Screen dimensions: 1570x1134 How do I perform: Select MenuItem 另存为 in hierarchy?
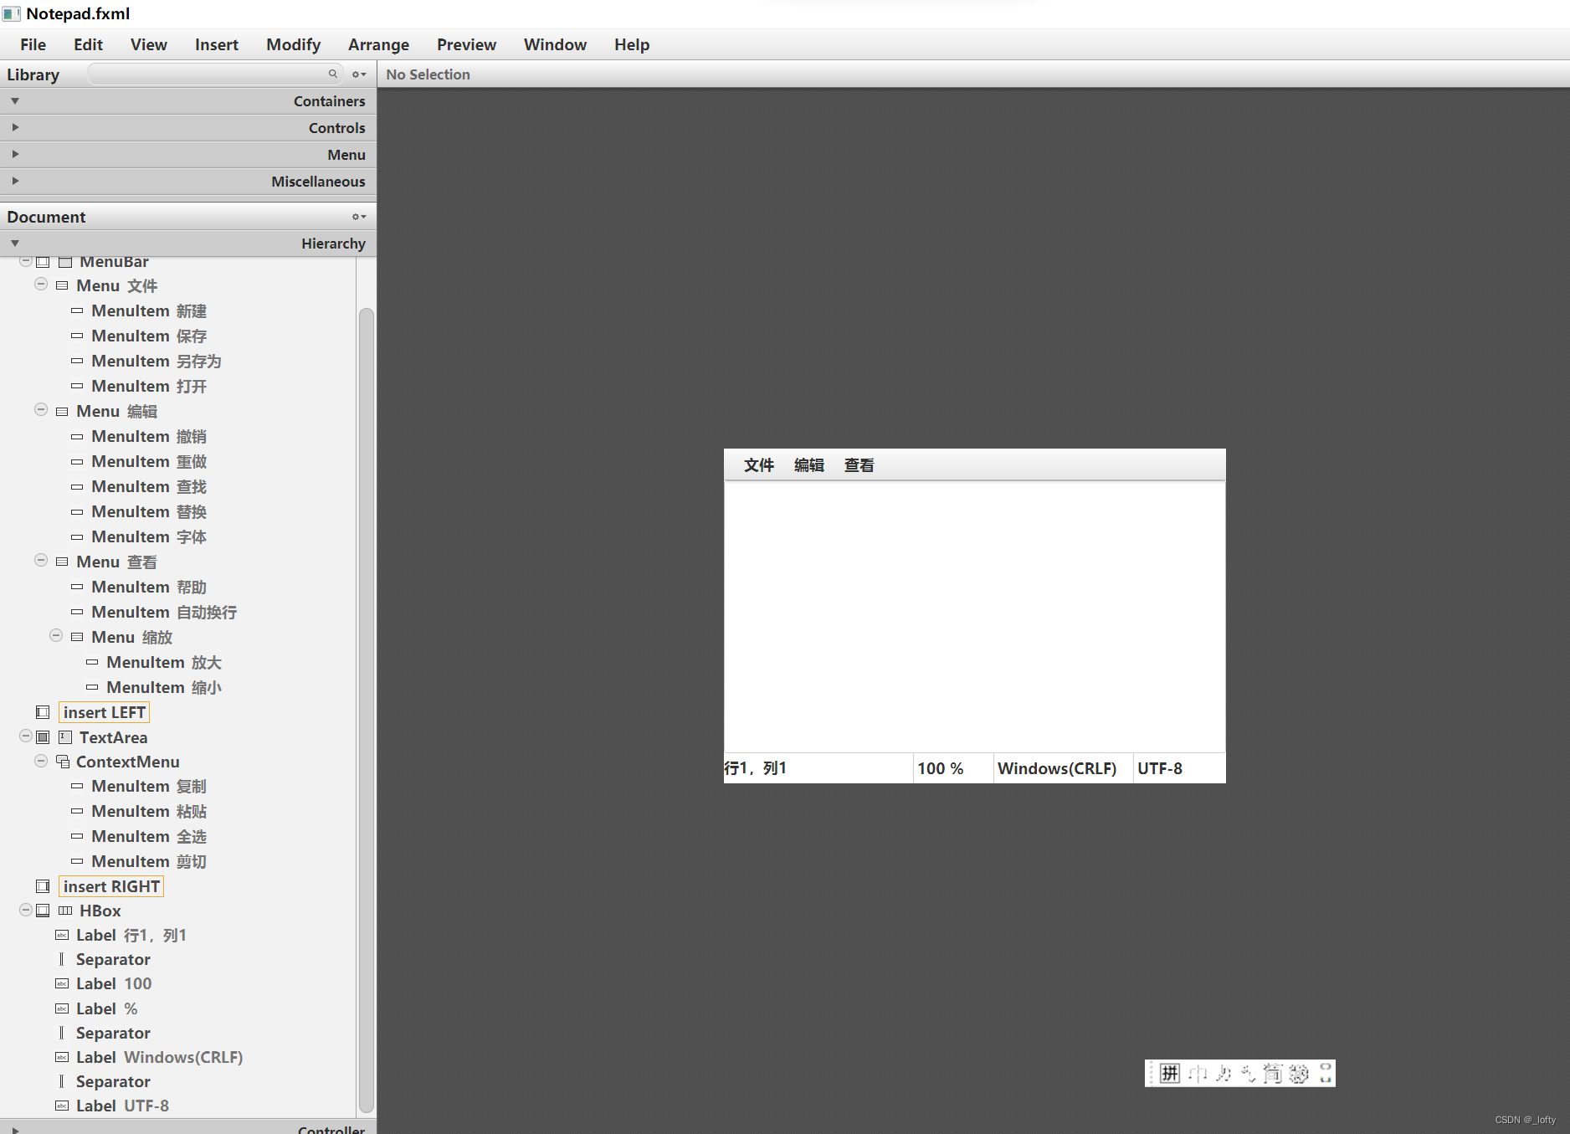pos(156,361)
